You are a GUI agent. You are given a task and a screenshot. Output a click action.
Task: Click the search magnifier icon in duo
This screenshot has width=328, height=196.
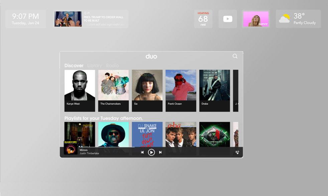tap(235, 56)
